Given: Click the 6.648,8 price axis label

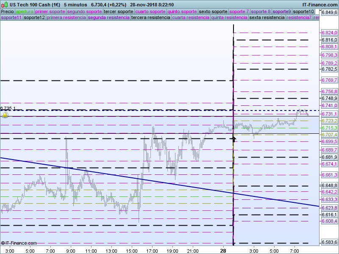Looking at the screenshot, I should (x=329, y=185).
